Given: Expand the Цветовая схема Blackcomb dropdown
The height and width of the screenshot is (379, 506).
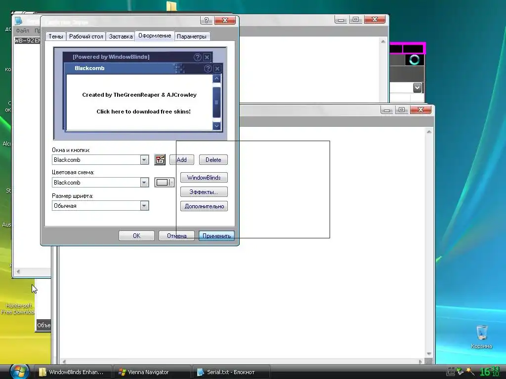Looking at the screenshot, I should pyautogui.click(x=144, y=183).
